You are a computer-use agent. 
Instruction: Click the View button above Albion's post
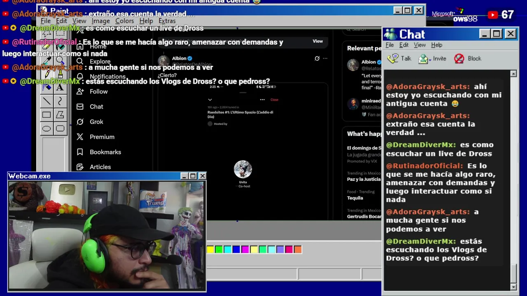[x=318, y=41]
